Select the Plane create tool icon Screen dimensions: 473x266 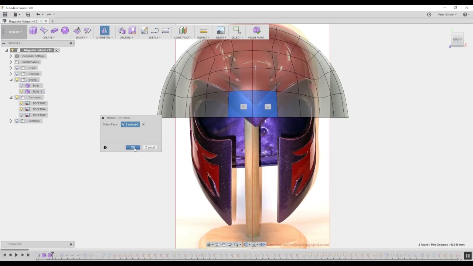tap(44, 31)
